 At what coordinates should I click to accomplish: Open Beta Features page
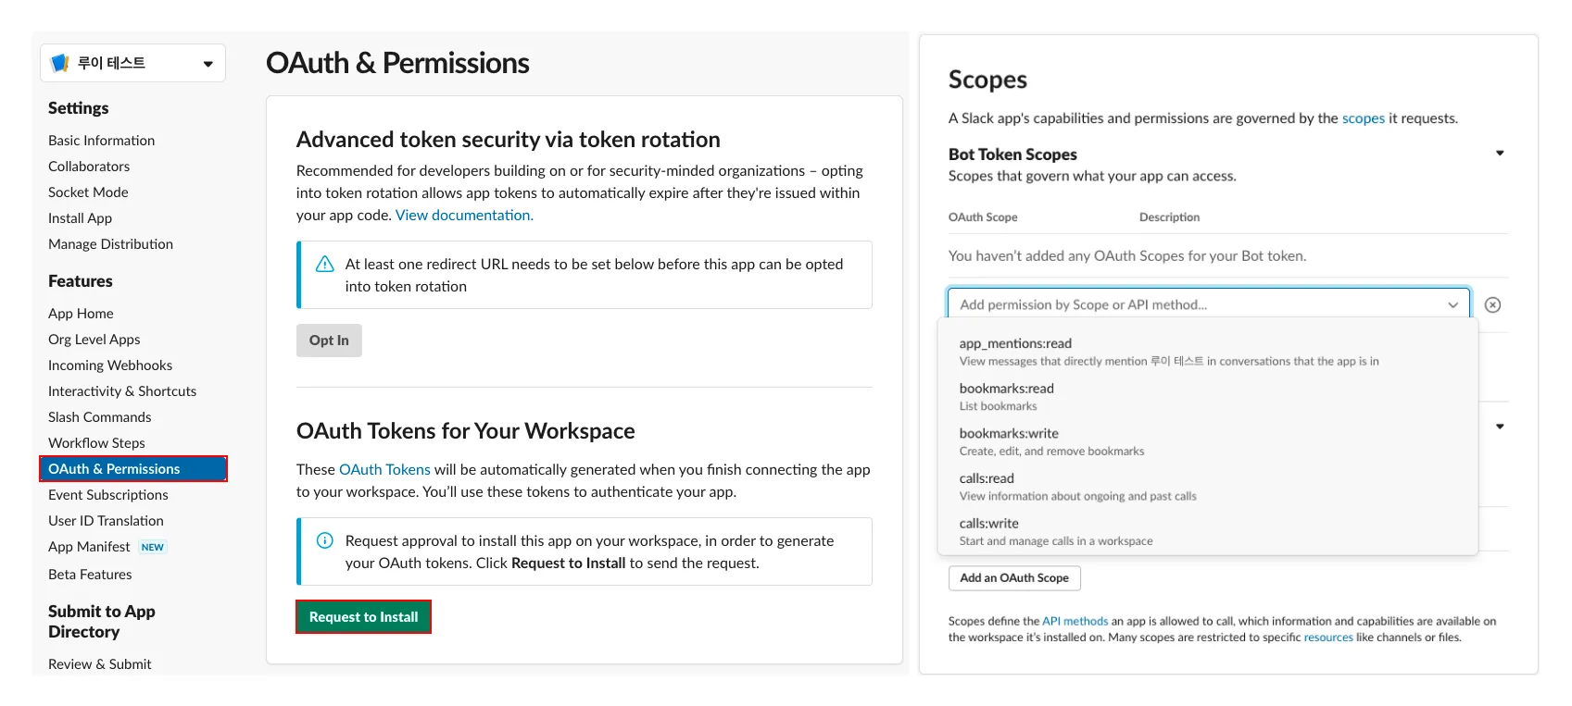point(90,575)
